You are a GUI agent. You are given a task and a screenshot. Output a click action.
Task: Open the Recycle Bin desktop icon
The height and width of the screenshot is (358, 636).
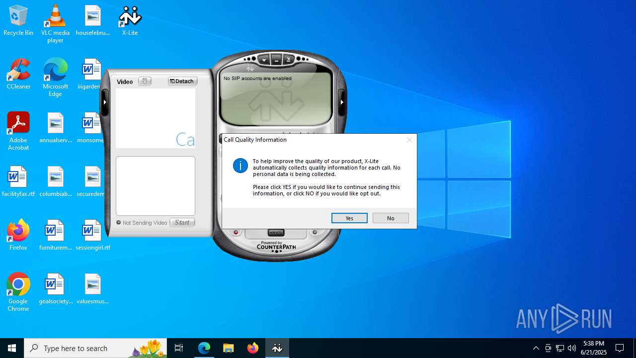(18, 21)
